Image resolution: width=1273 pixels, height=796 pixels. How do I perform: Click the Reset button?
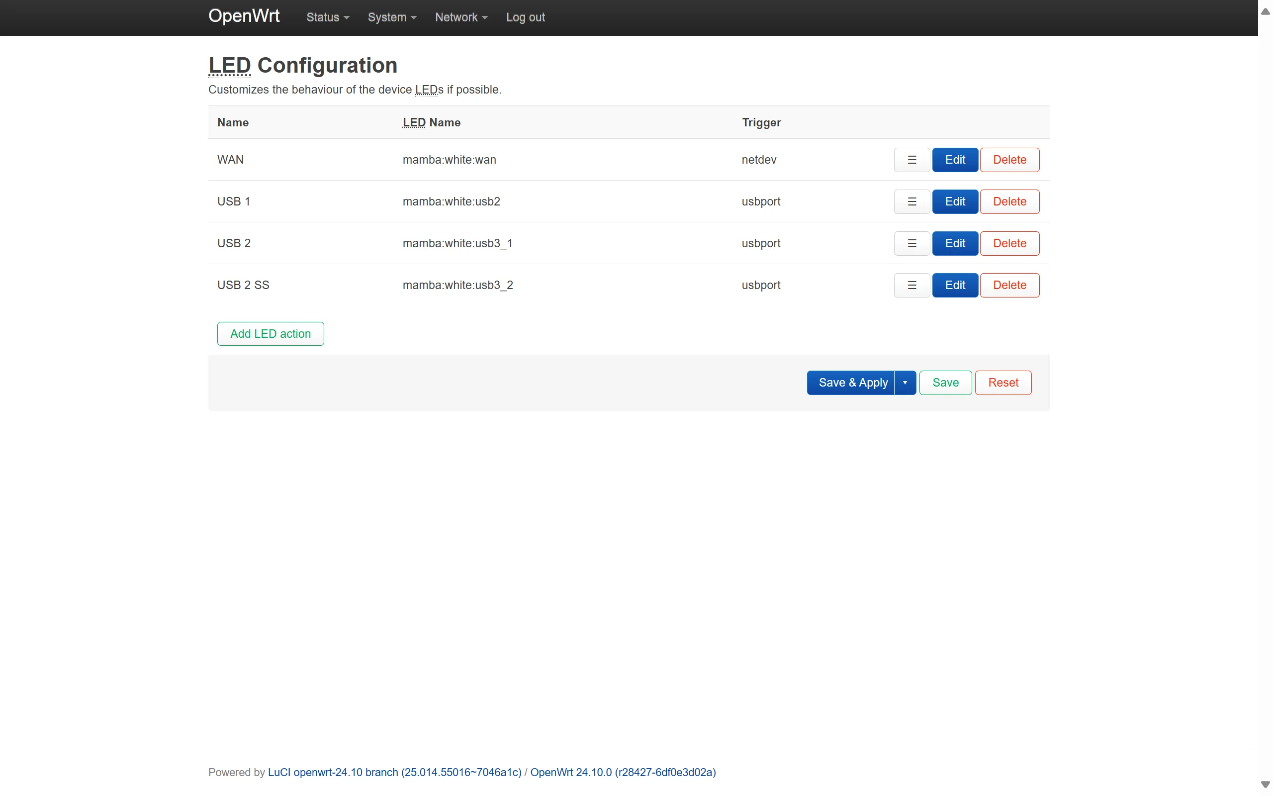[1003, 383]
